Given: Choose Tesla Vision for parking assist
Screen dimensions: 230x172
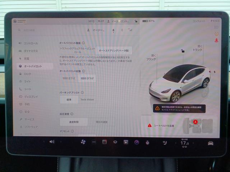Looking at the screenshot, I should [x=87, y=99].
